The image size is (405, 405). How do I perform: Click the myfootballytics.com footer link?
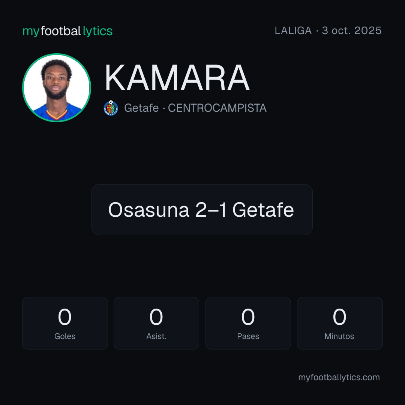(x=339, y=377)
